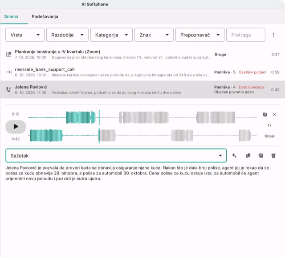Click the AI sparkle generate icon
This screenshot has width=285, height=258.
[234, 155]
